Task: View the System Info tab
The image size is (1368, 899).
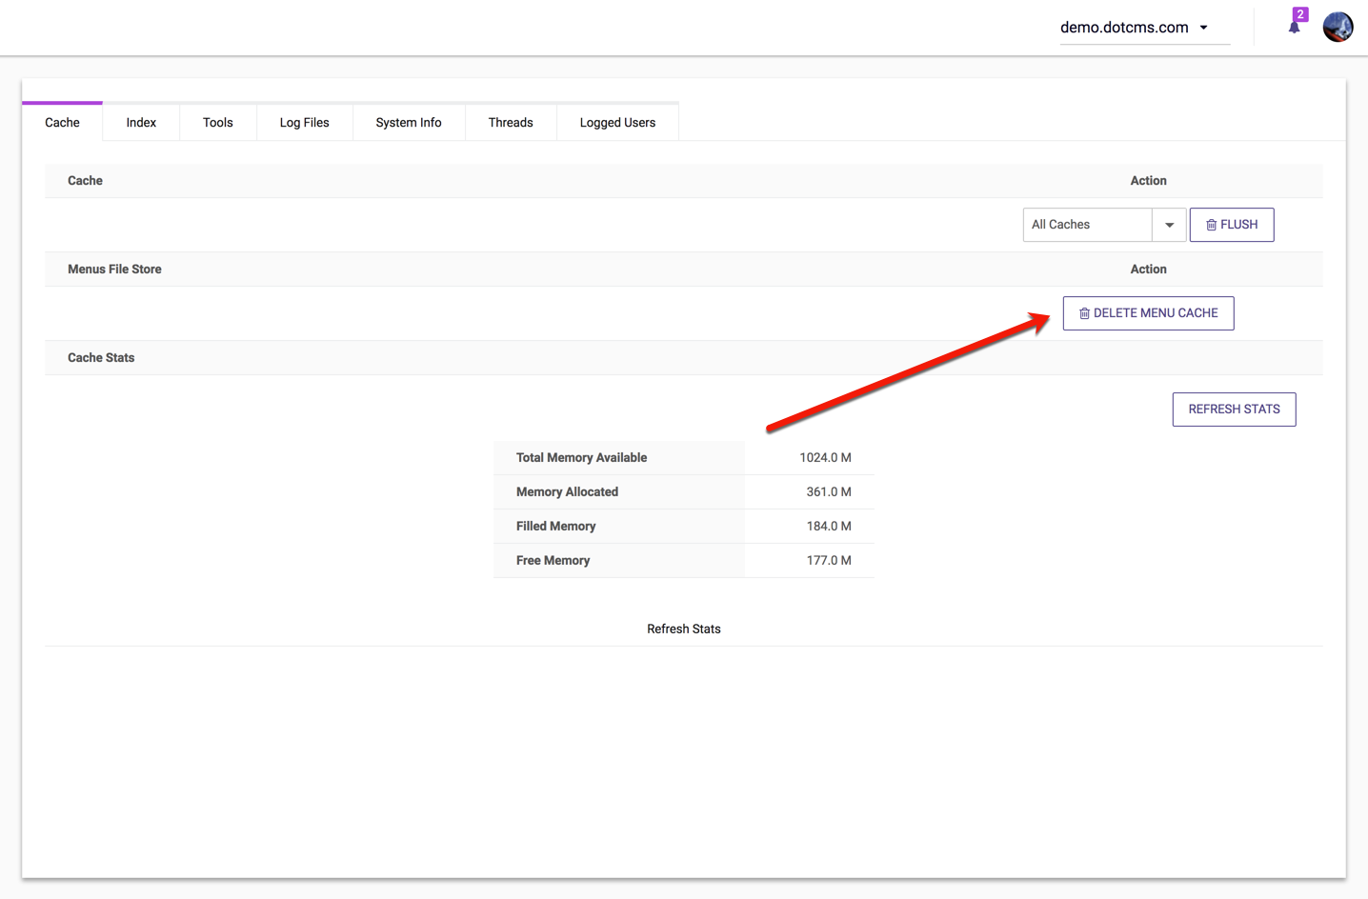Action: tap(408, 123)
